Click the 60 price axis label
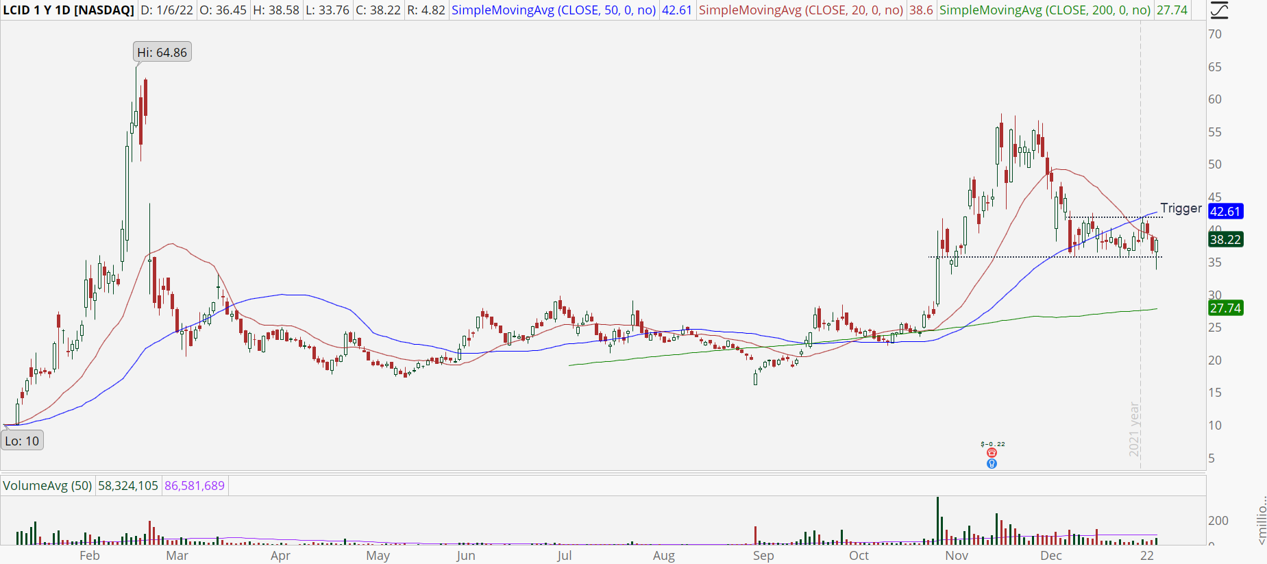This screenshot has width=1267, height=564. coord(1215,99)
